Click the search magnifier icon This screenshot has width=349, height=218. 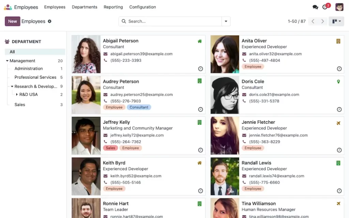point(123,21)
